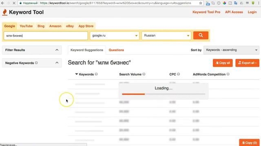Click the browser back arrow
Image resolution: width=261 pixels, height=146 pixels.
click(x=3, y=3)
